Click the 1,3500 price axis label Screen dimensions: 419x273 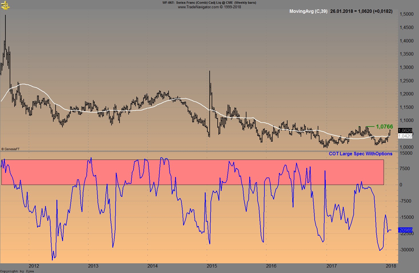[406, 54]
